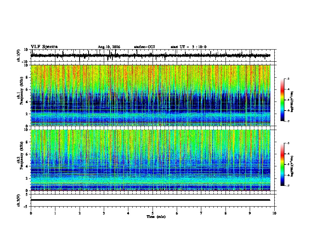Click the "Time (min)" x-axis label
The height and width of the screenshot is (239, 309).
pos(156,217)
